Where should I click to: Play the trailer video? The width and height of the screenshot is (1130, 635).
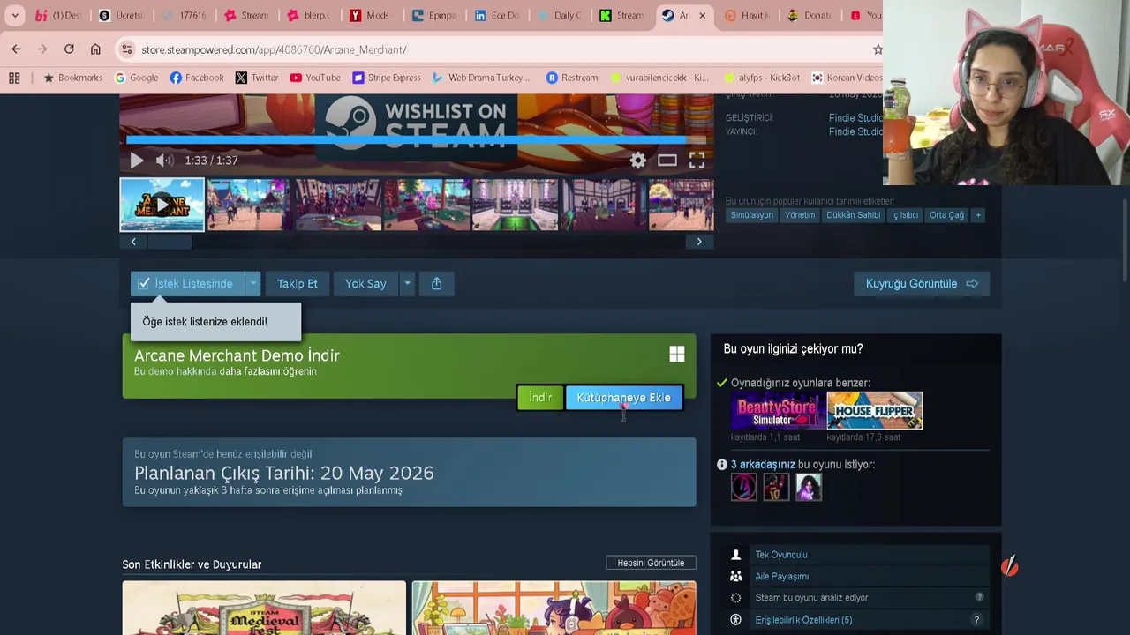(136, 161)
